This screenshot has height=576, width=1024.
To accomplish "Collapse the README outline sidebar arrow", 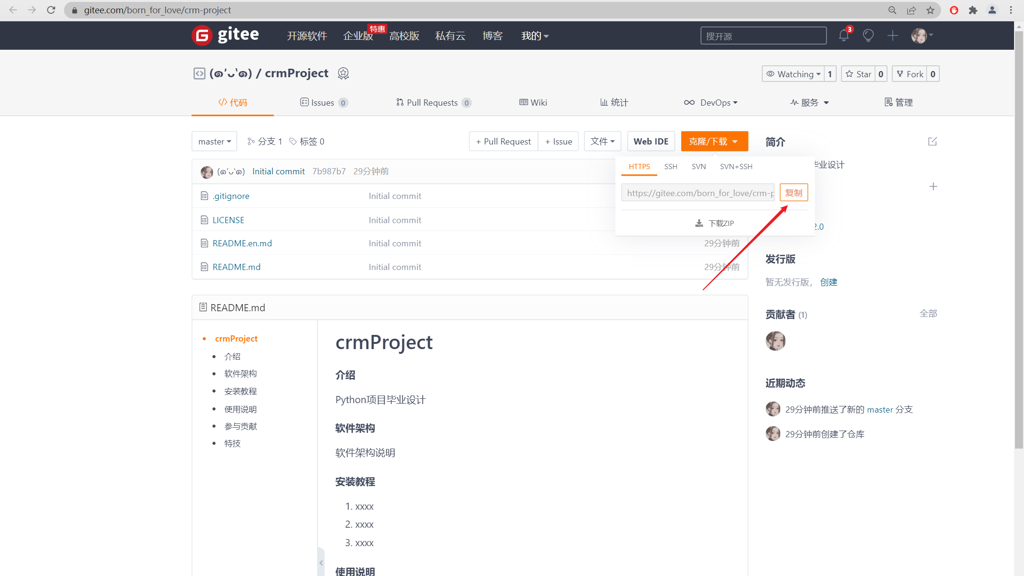I will pyautogui.click(x=321, y=563).
